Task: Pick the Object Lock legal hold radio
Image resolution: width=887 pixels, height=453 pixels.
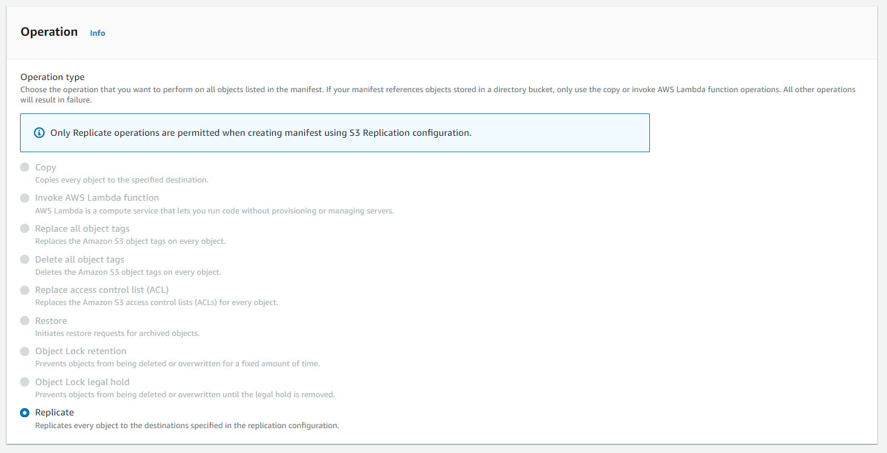Action: (25, 382)
